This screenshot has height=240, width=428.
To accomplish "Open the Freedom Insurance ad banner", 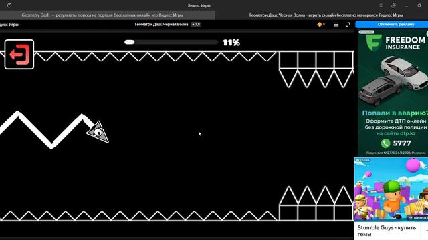I will pos(393,93).
